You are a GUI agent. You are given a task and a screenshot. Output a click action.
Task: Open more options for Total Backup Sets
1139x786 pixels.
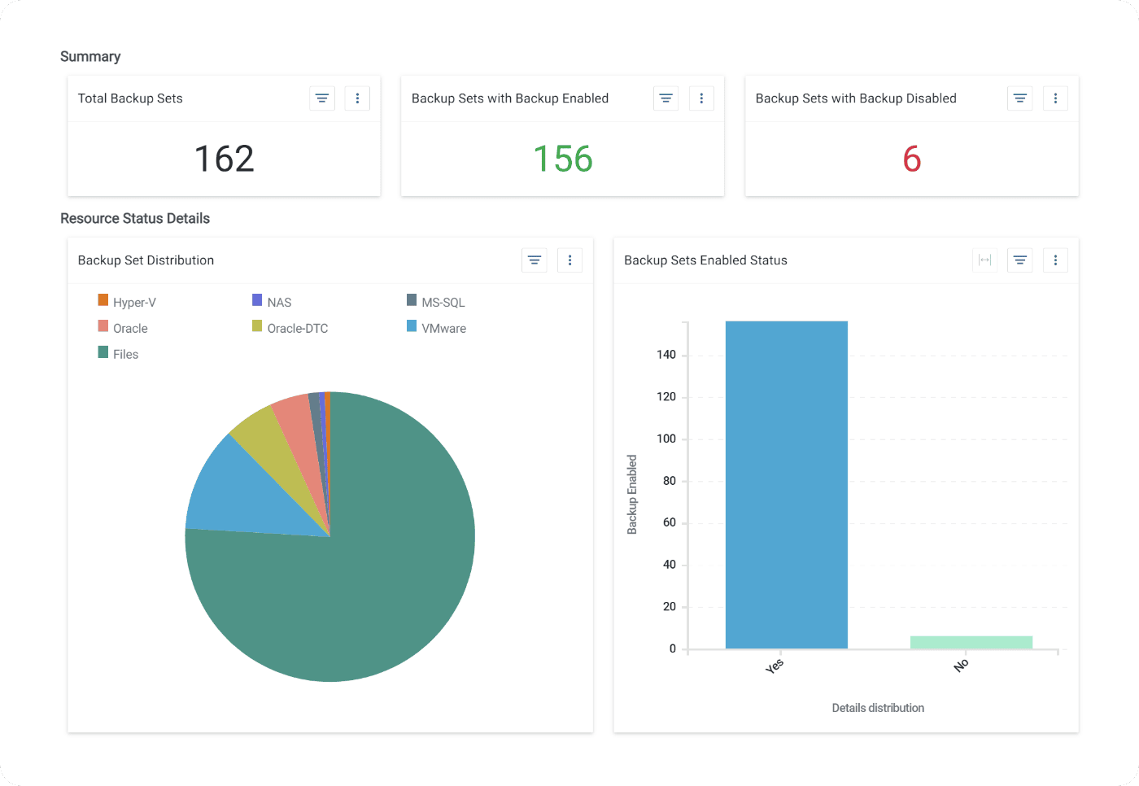pyautogui.click(x=357, y=98)
